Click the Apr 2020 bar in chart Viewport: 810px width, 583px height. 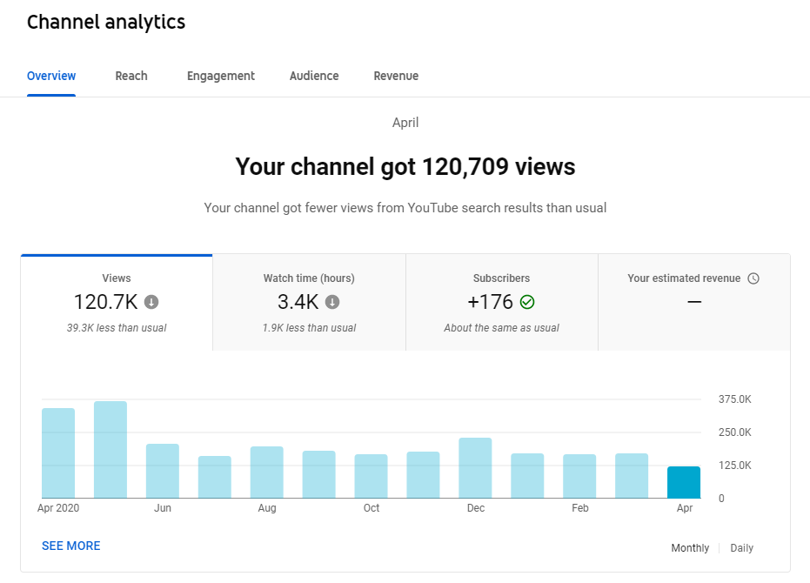pos(58,453)
